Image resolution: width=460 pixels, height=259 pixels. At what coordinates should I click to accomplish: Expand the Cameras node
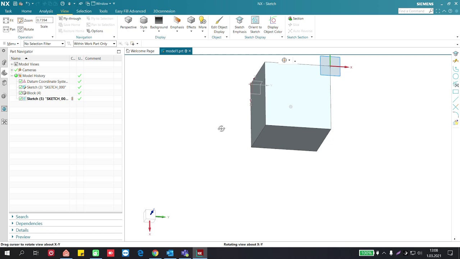coord(12,70)
